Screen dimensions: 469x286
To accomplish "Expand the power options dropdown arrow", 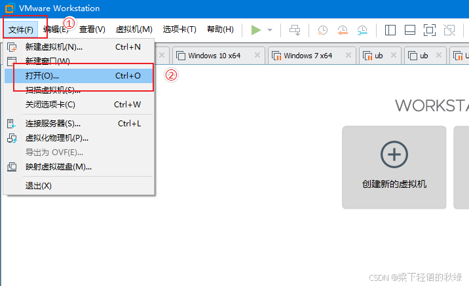I will (270, 30).
